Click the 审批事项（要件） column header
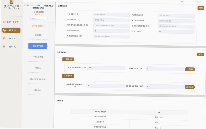 click(100, 112)
